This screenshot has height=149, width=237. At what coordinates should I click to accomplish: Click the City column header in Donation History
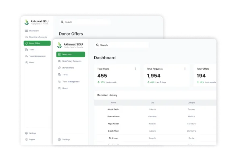point(152,103)
